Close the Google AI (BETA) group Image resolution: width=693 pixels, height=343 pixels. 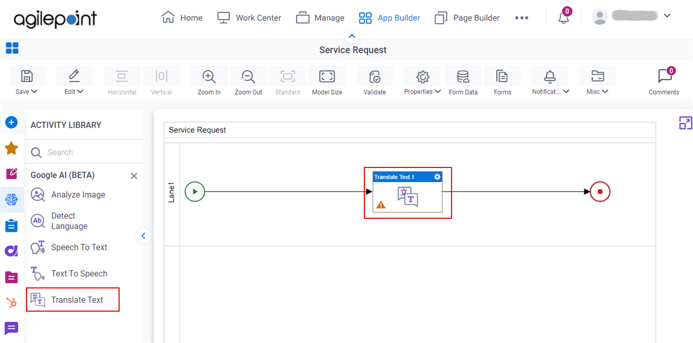tap(134, 176)
